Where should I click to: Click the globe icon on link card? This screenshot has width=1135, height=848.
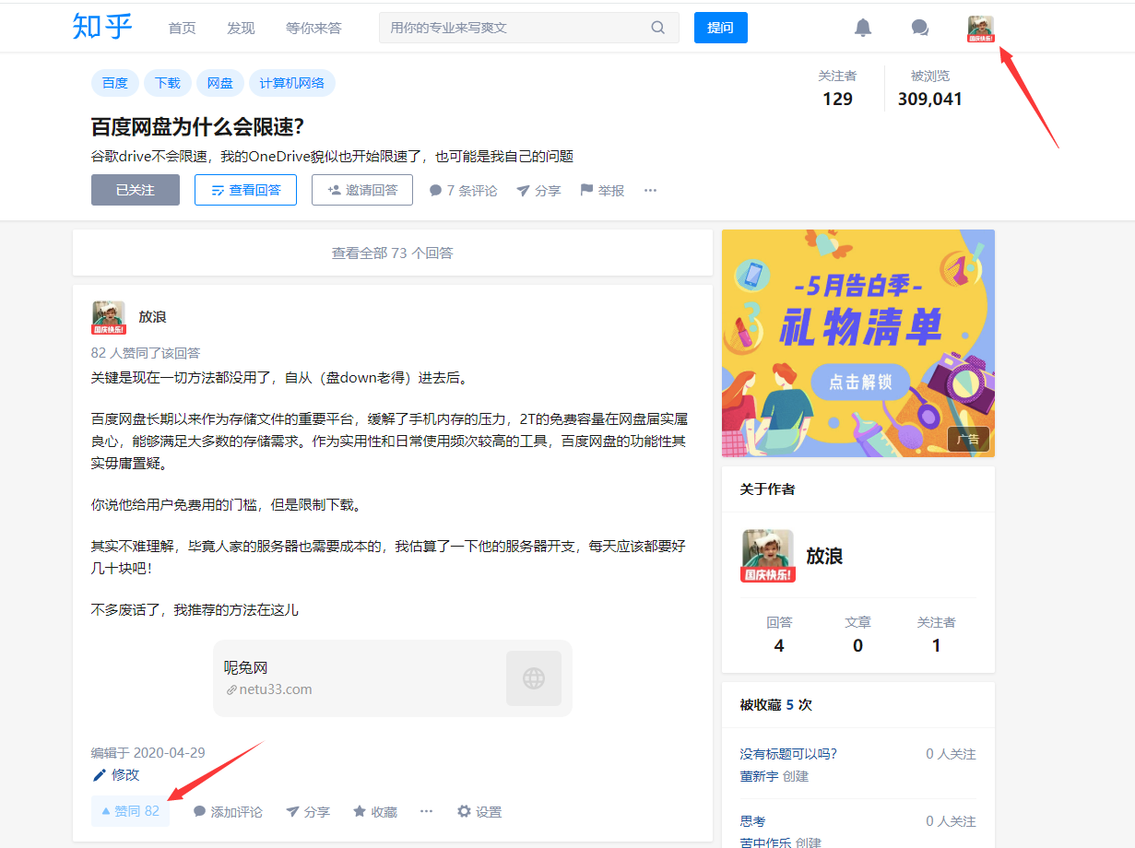point(534,678)
